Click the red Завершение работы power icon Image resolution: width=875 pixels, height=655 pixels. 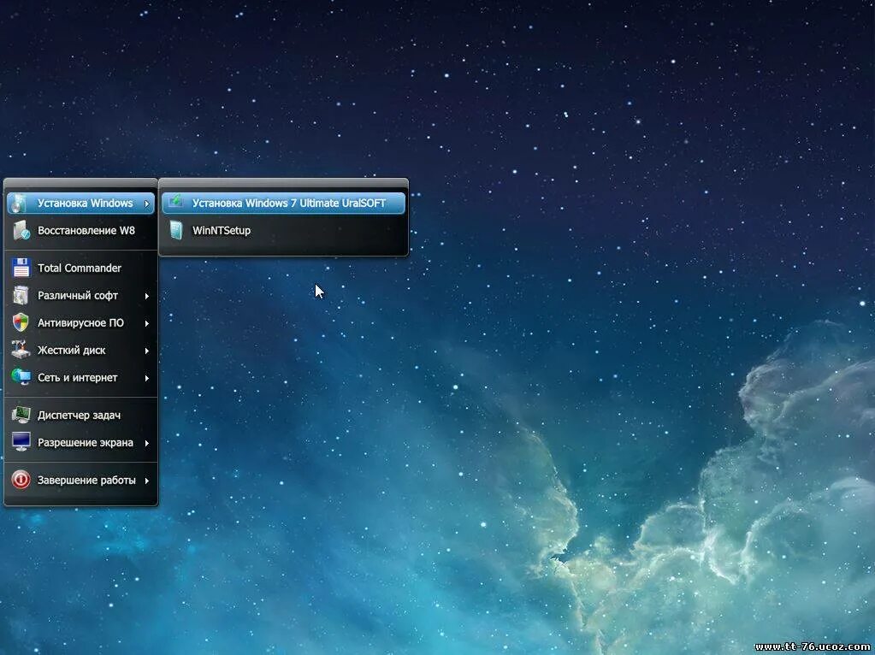pos(21,480)
